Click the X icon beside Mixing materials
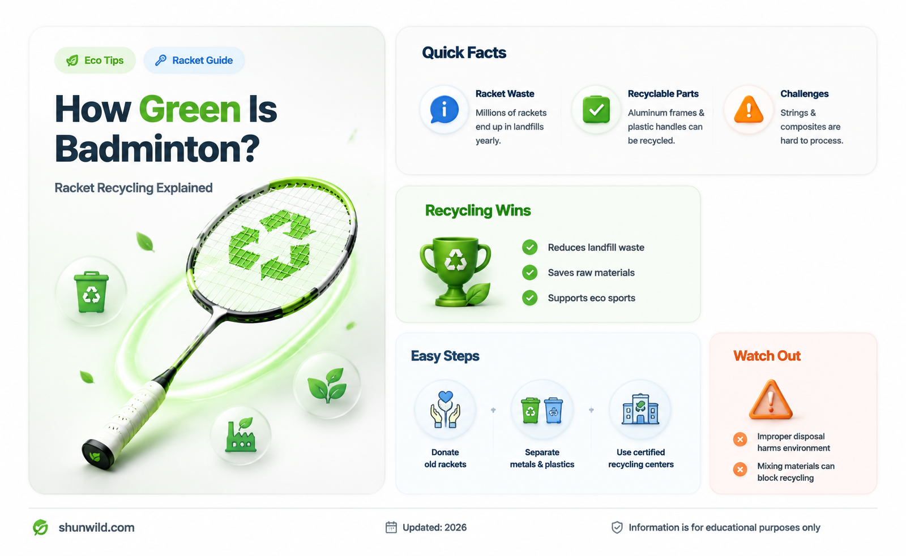The image size is (906, 556). [x=740, y=469]
